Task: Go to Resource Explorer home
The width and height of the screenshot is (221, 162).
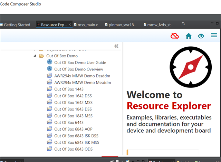Action: pos(189,36)
